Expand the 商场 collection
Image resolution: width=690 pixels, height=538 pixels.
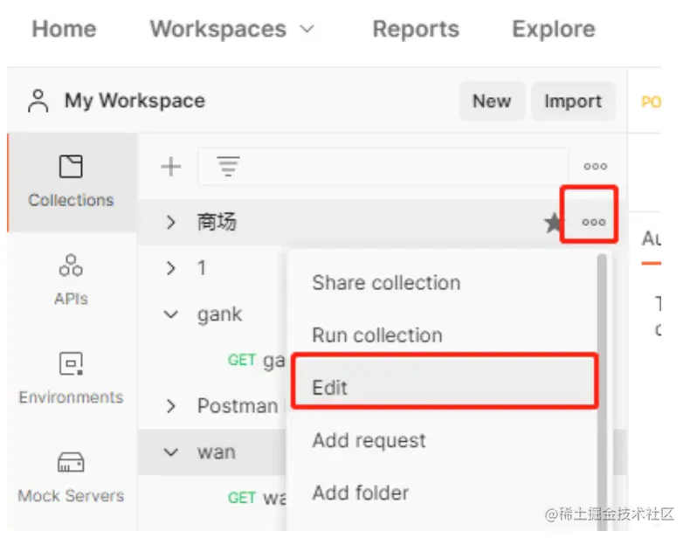(x=171, y=222)
